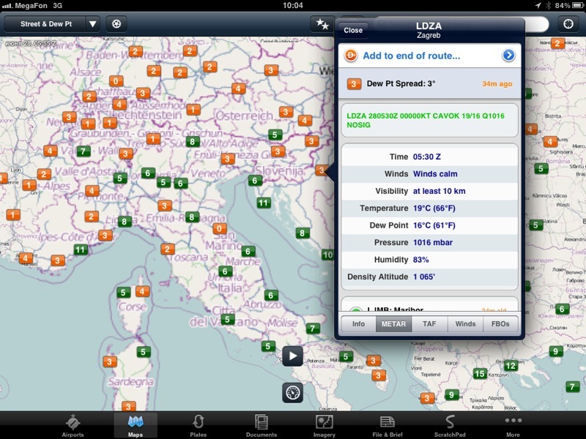Tap the favorites star icon

[x=322, y=23]
